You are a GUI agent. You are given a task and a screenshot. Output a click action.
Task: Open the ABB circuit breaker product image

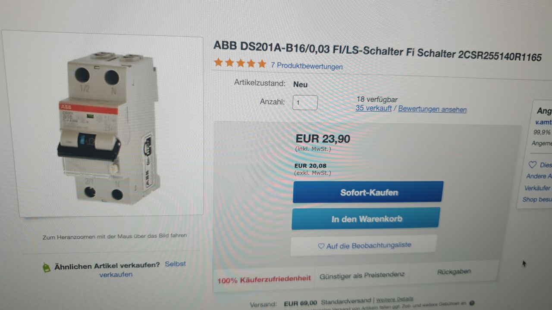coord(111,126)
